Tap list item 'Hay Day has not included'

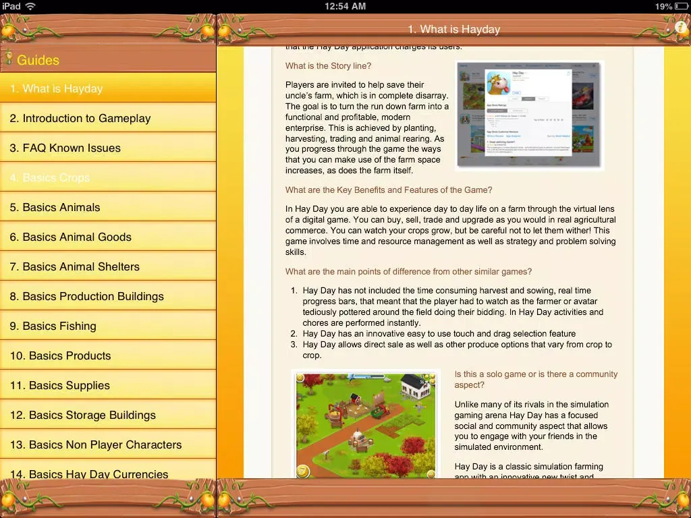tap(453, 307)
